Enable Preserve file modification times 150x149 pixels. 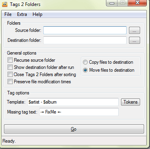(10, 82)
